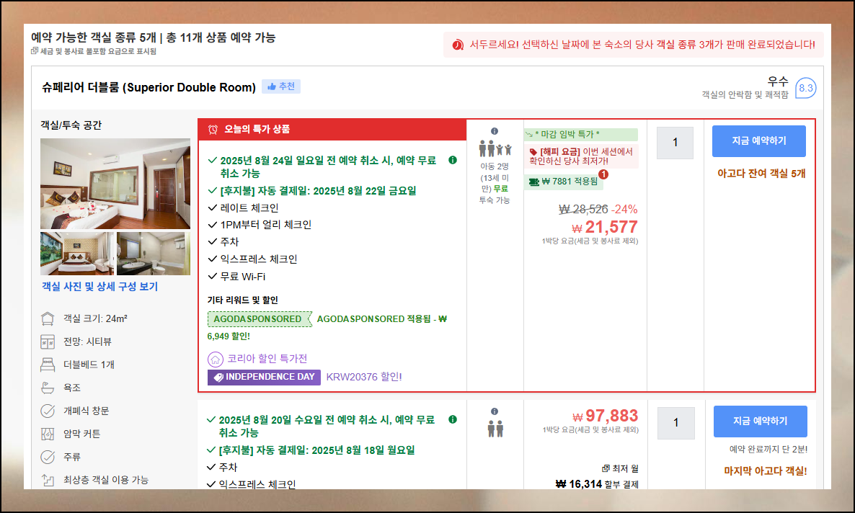Open the mural-wall bedroom thumbnail

tap(77, 254)
